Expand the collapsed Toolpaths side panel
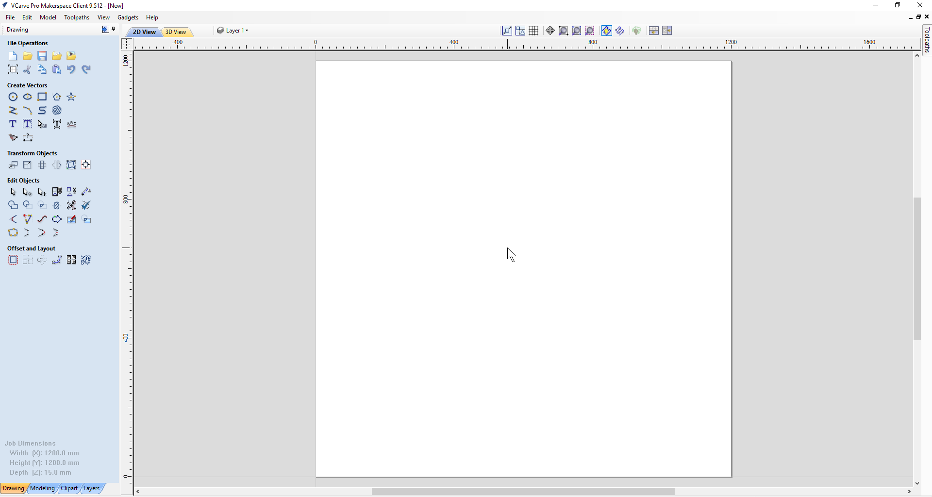 click(x=927, y=40)
